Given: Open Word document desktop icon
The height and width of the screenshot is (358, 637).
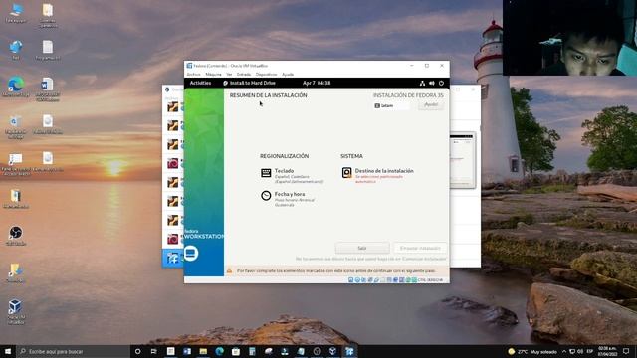Looking at the screenshot, I should click(47, 89).
